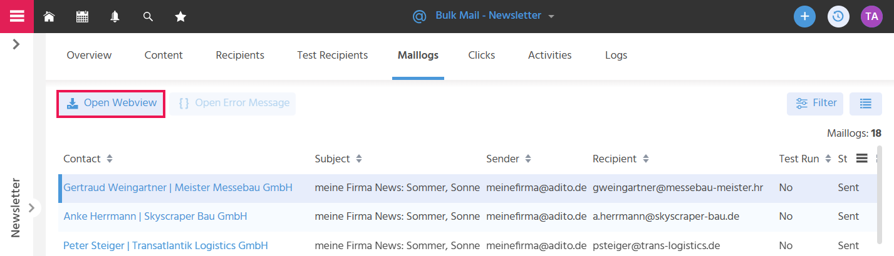The width and height of the screenshot is (894, 256).
Task: Open the table column settings icon
Action: click(862, 159)
